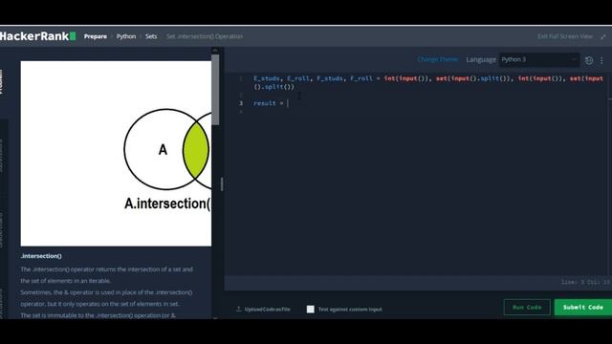Screen dimensions: 612x344
Task: Select the Problem sidebar tab
Action: click(x=2, y=81)
